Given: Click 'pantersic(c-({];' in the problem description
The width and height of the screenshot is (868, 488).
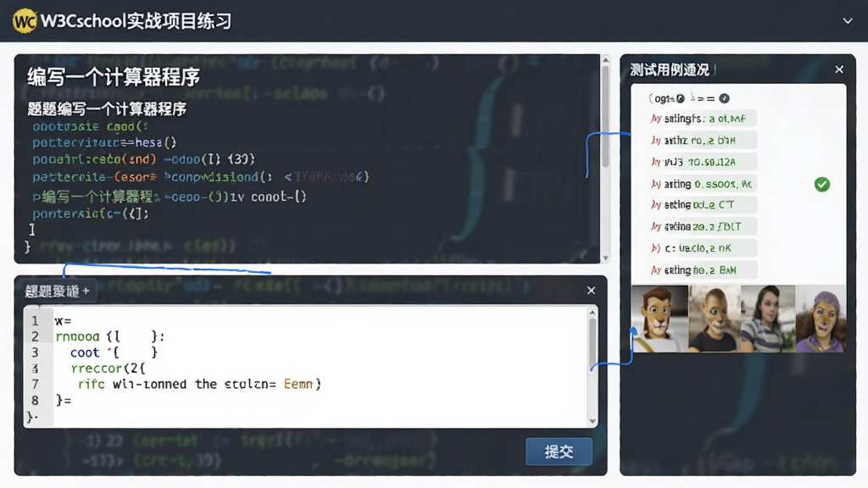Looking at the screenshot, I should click(x=90, y=213).
